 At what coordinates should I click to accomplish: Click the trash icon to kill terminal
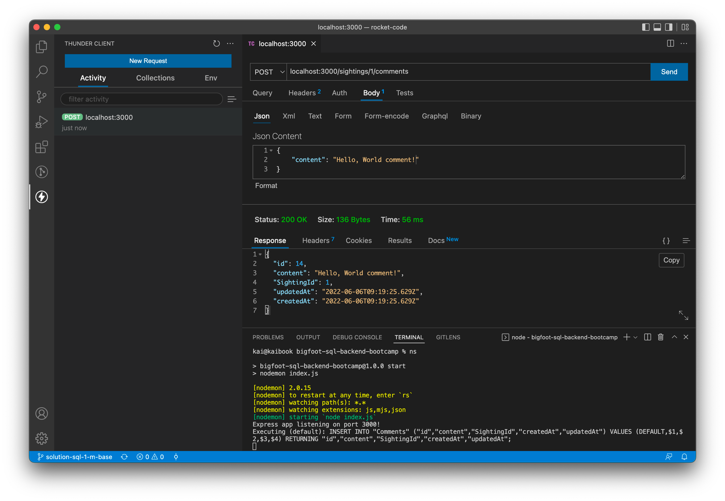point(660,337)
